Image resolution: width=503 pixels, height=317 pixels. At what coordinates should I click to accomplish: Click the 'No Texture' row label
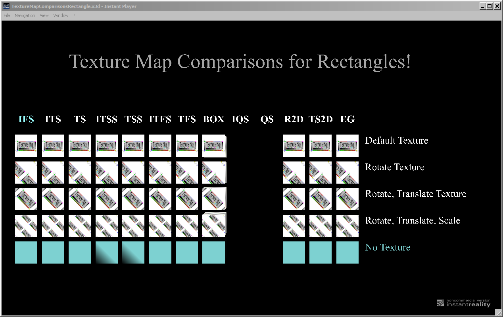(388, 247)
